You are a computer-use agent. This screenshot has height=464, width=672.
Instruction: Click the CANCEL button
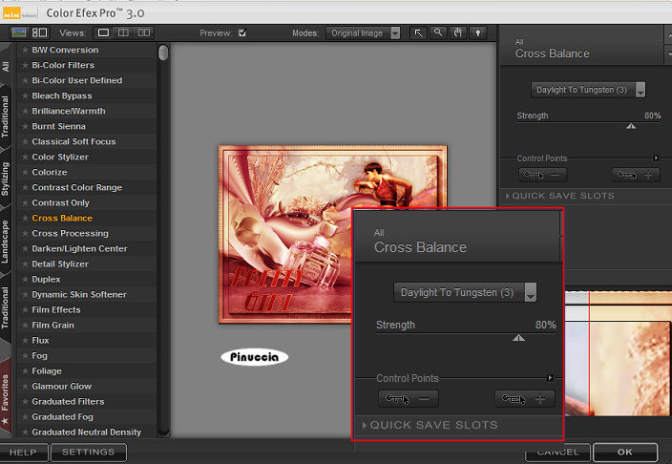click(x=557, y=453)
